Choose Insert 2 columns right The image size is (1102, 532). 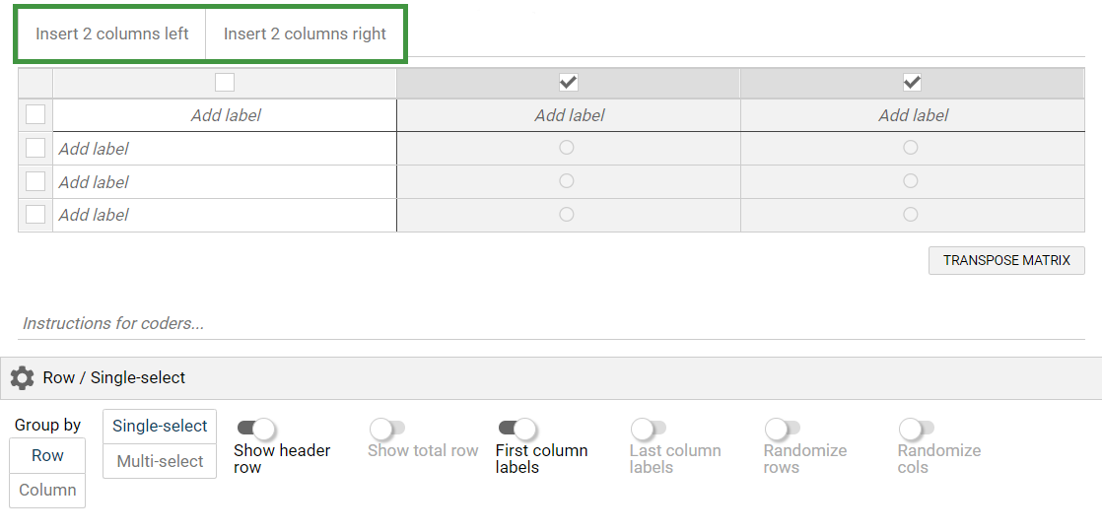[305, 33]
